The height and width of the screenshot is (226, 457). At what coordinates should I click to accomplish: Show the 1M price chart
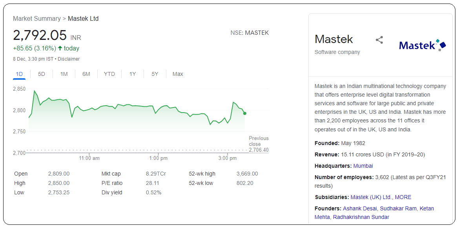(64, 74)
